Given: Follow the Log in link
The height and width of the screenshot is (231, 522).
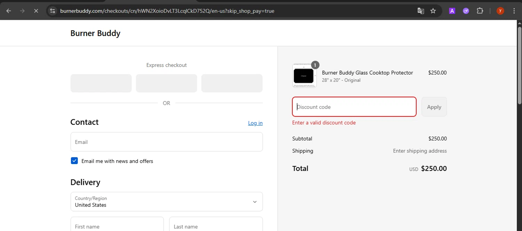Looking at the screenshot, I should pyautogui.click(x=255, y=123).
